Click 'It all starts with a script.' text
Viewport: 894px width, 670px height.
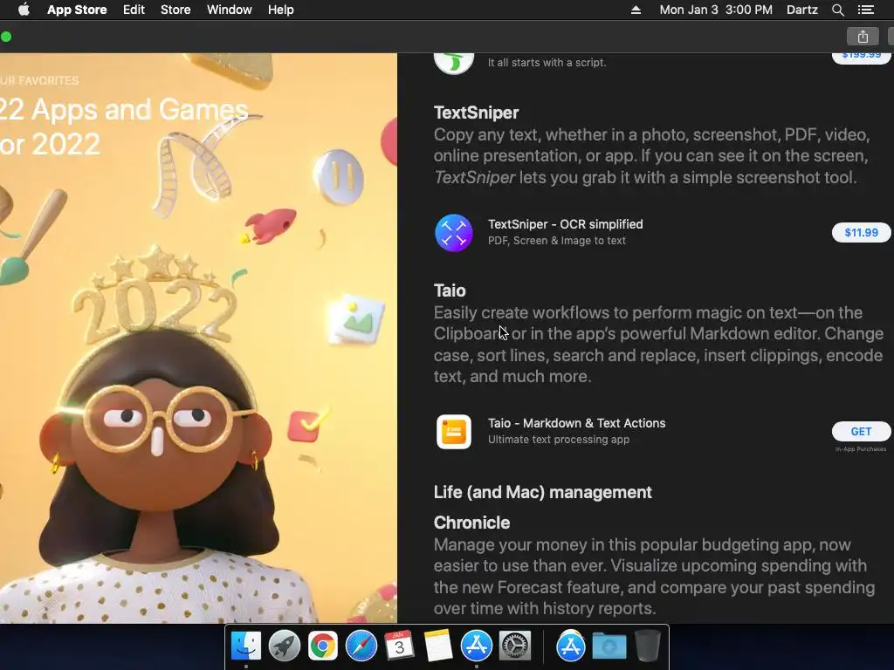click(x=547, y=63)
